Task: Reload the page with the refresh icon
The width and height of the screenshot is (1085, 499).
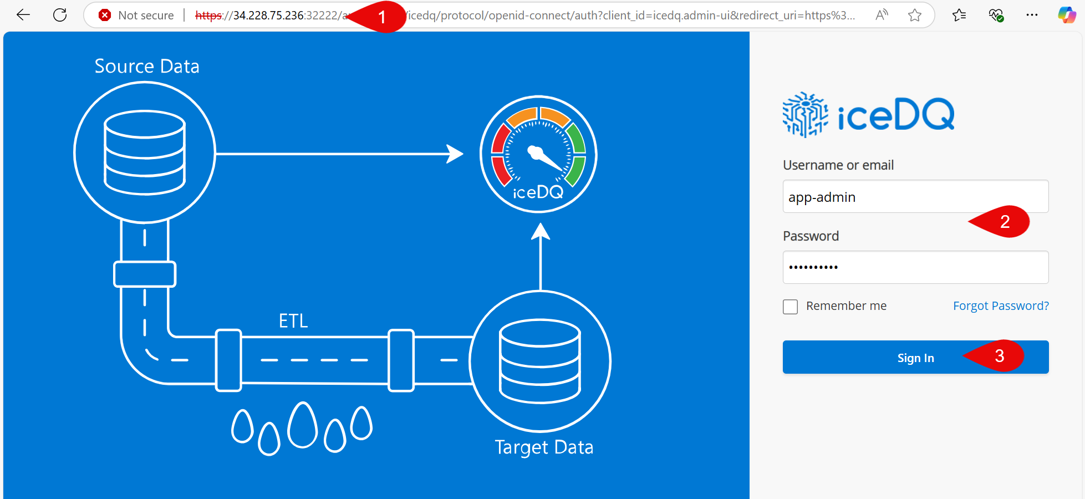Action: [x=60, y=15]
